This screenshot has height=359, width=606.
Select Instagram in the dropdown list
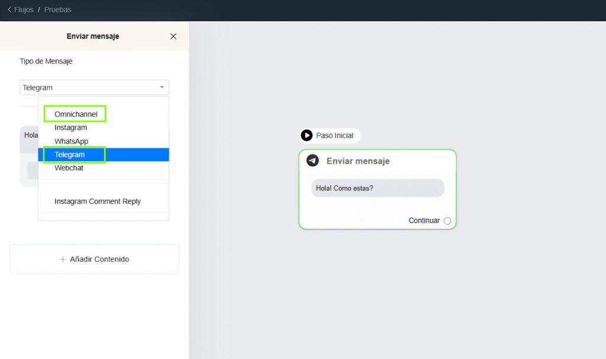click(x=70, y=128)
